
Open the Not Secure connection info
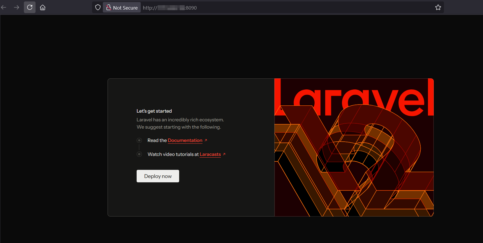[122, 8]
